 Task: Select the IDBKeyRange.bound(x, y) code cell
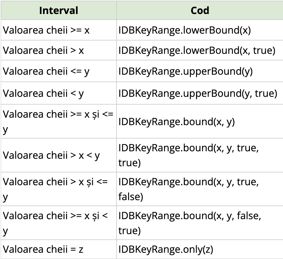tap(200, 121)
